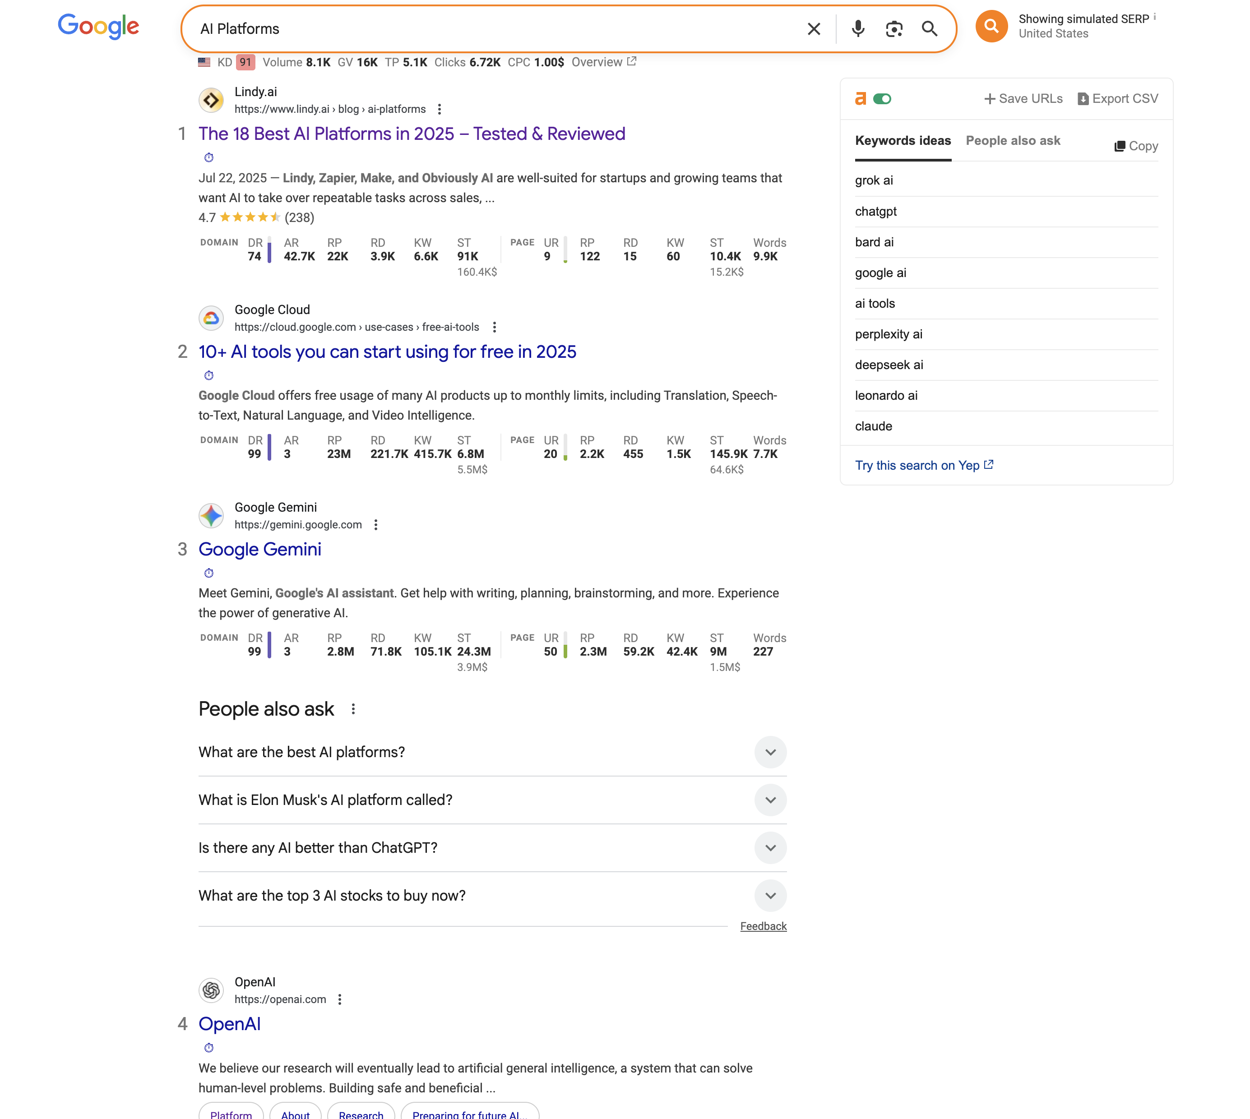The height and width of the screenshot is (1119, 1250).
Task: Click the orange Ahrefs search circle icon
Action: [991, 27]
